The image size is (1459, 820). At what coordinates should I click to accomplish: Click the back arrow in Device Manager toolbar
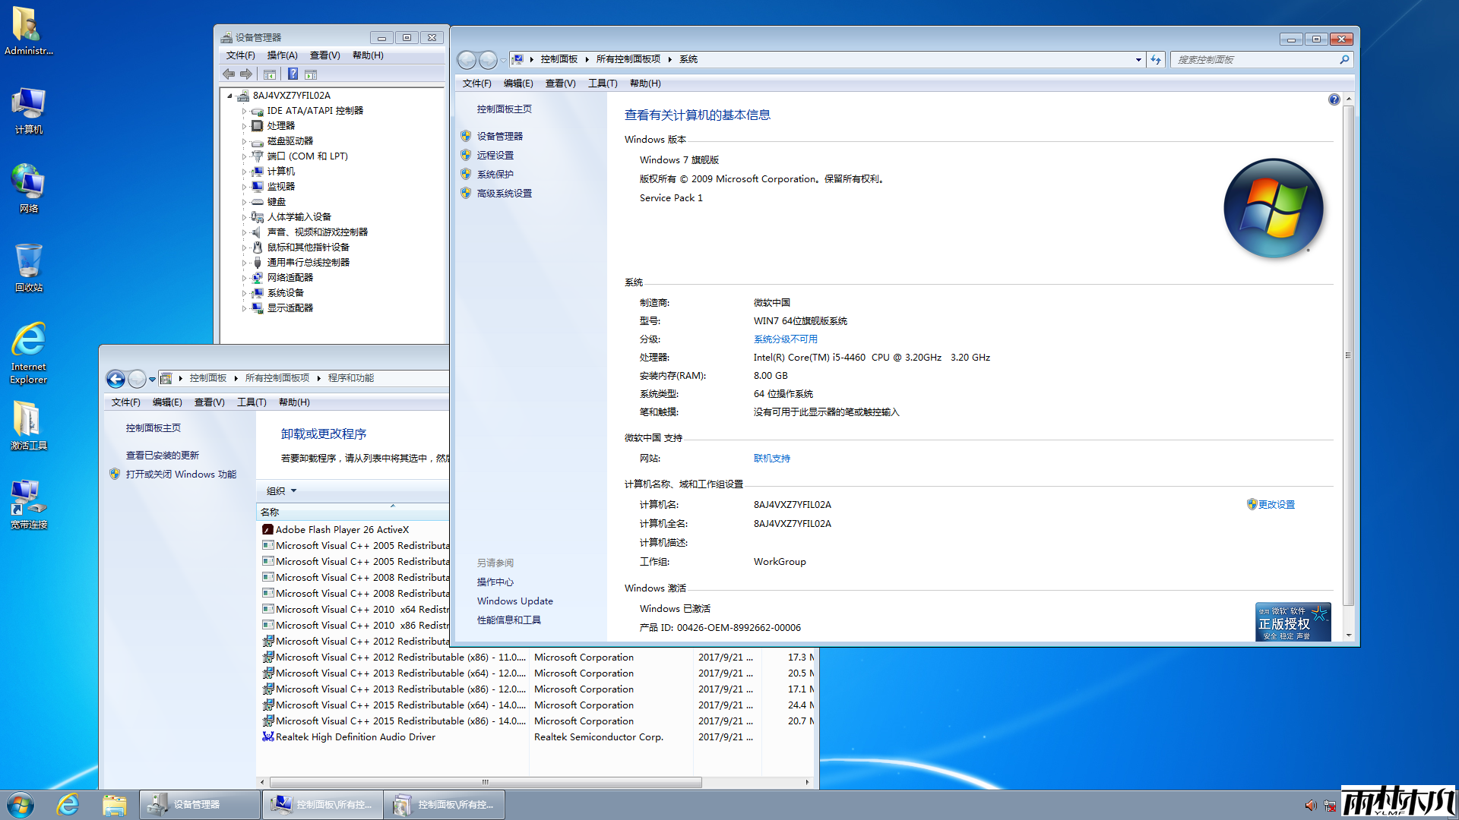coord(228,74)
